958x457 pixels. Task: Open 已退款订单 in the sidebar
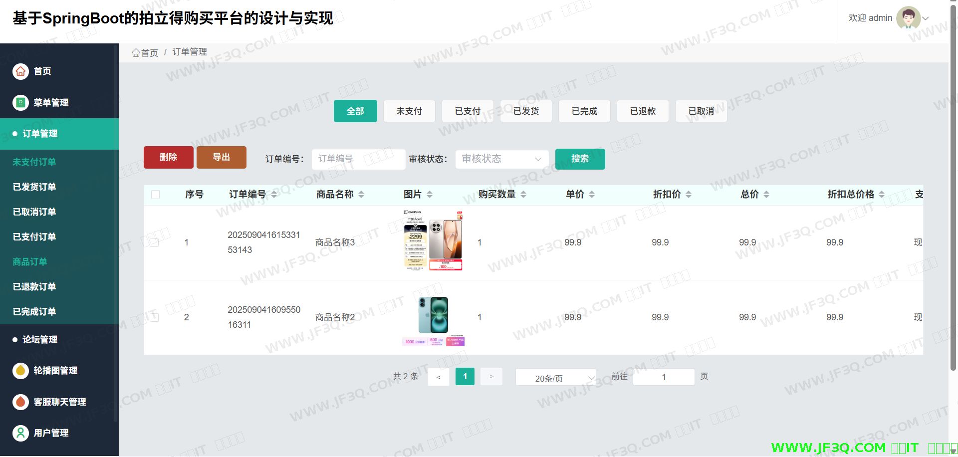point(34,287)
